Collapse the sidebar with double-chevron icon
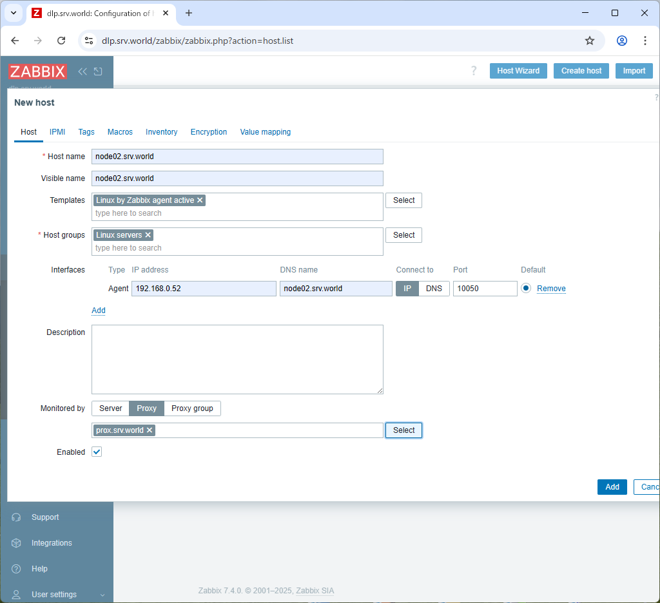 click(x=82, y=72)
